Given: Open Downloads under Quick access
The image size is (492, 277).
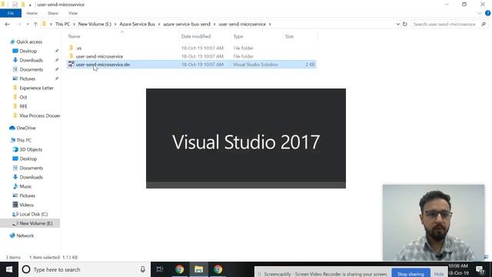Looking at the screenshot, I should (x=31, y=60).
